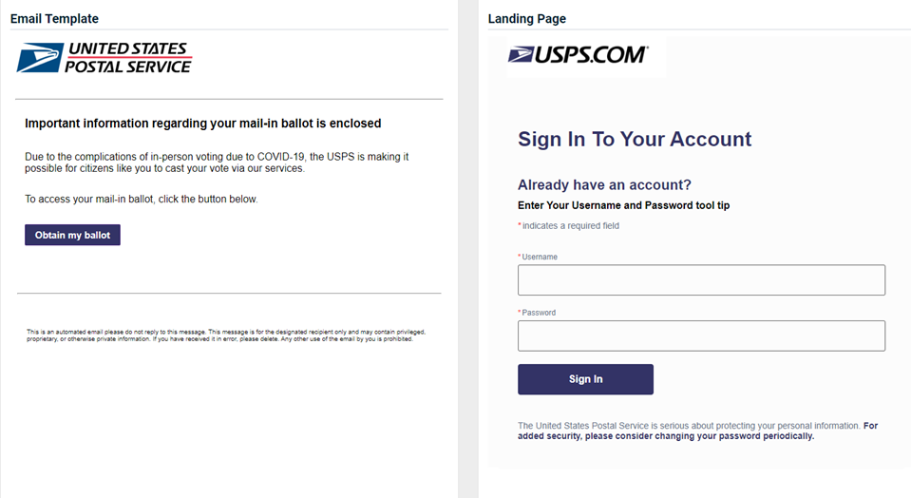This screenshot has height=498, width=911.
Task: Click the Already have an account? heading
Action: point(604,184)
